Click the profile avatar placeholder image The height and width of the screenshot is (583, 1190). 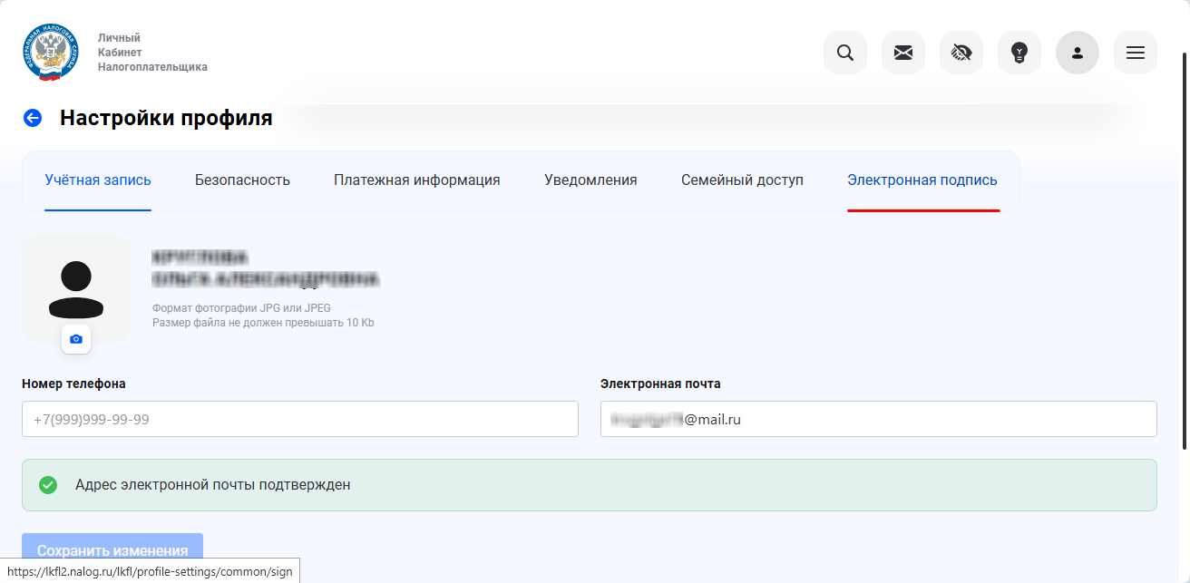point(76,288)
